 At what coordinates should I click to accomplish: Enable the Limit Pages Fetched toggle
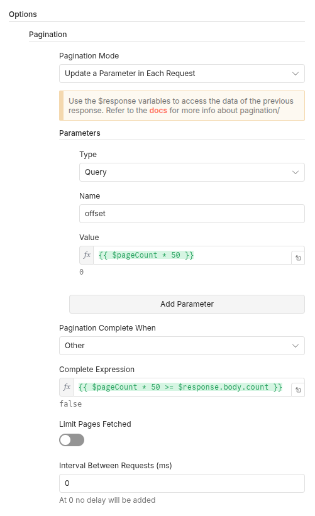click(72, 440)
